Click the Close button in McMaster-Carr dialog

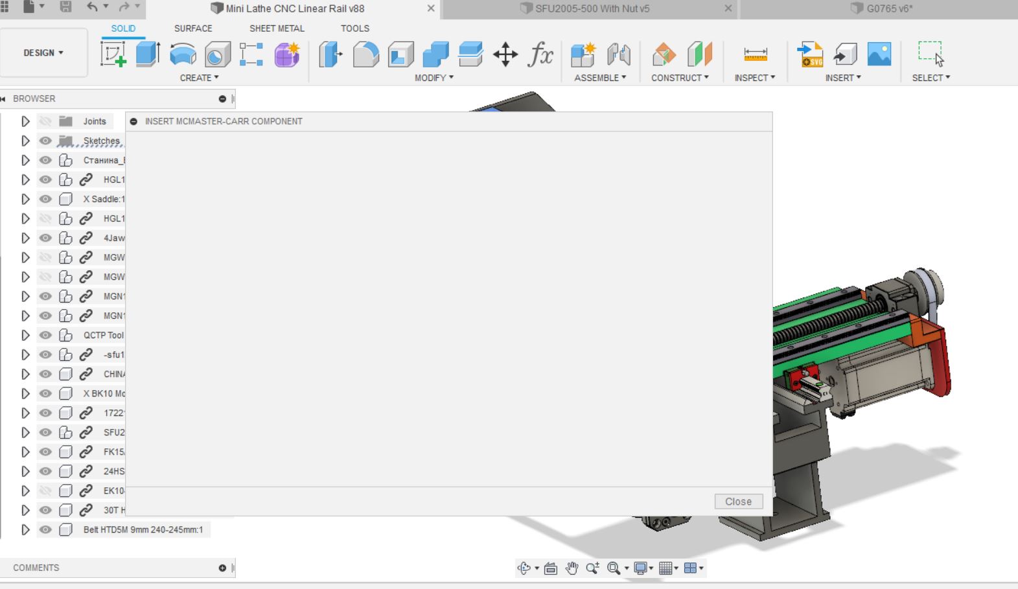pos(739,502)
